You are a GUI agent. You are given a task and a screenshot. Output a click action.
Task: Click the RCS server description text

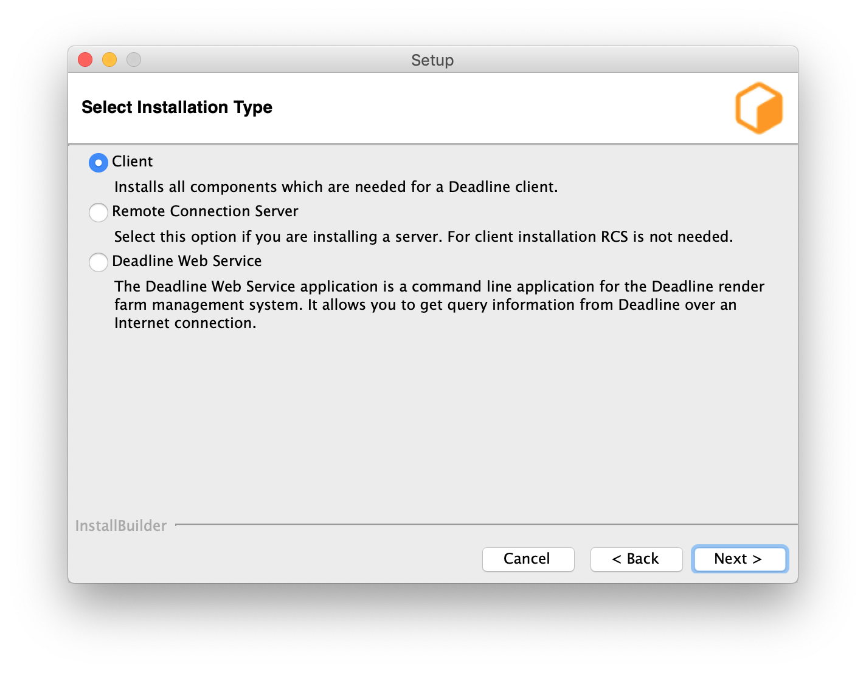424,236
